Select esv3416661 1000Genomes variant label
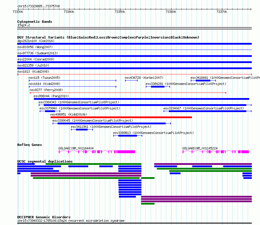 [225, 78]
